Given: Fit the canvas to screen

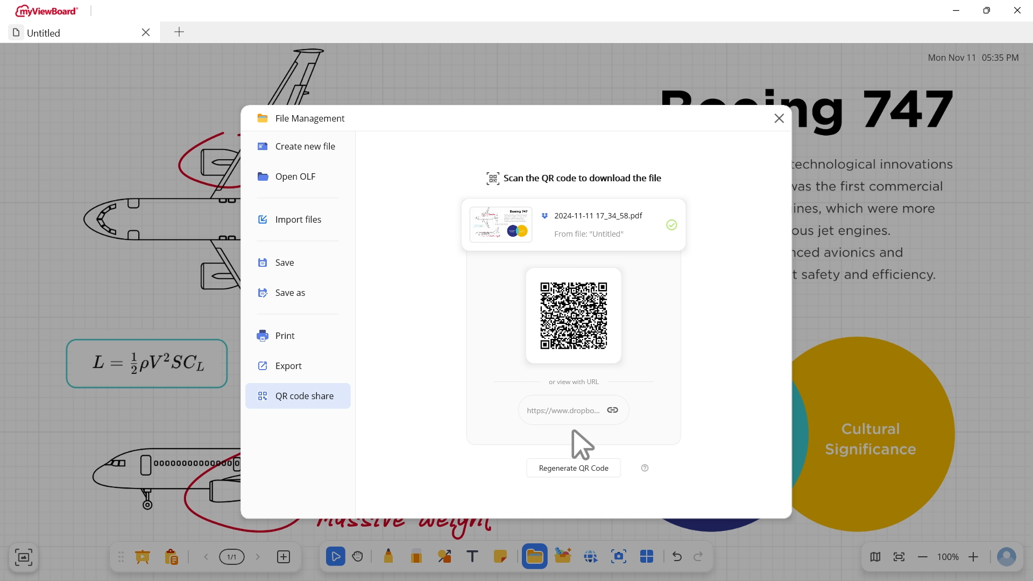Looking at the screenshot, I should click(x=899, y=557).
